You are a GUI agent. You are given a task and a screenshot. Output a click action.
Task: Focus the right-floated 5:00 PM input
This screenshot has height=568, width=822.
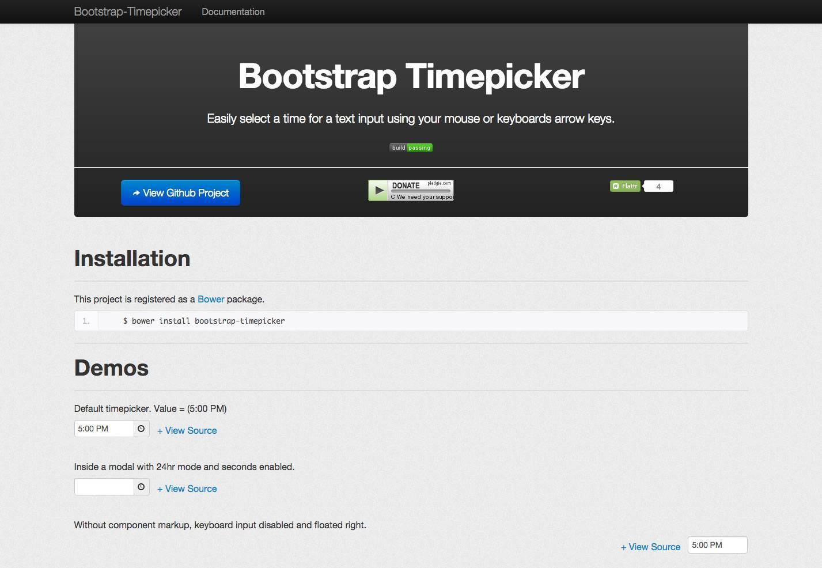coord(718,545)
